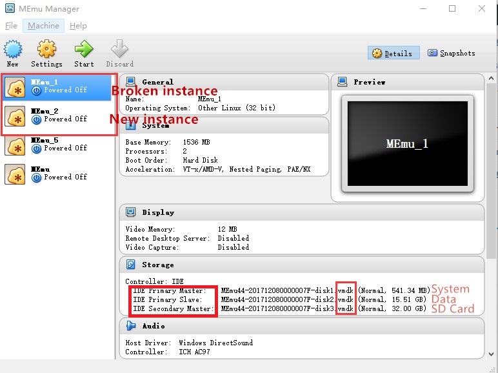The height and width of the screenshot is (373, 498).
Task: Click the Audio section speaker icon
Action: pyautogui.click(x=131, y=326)
